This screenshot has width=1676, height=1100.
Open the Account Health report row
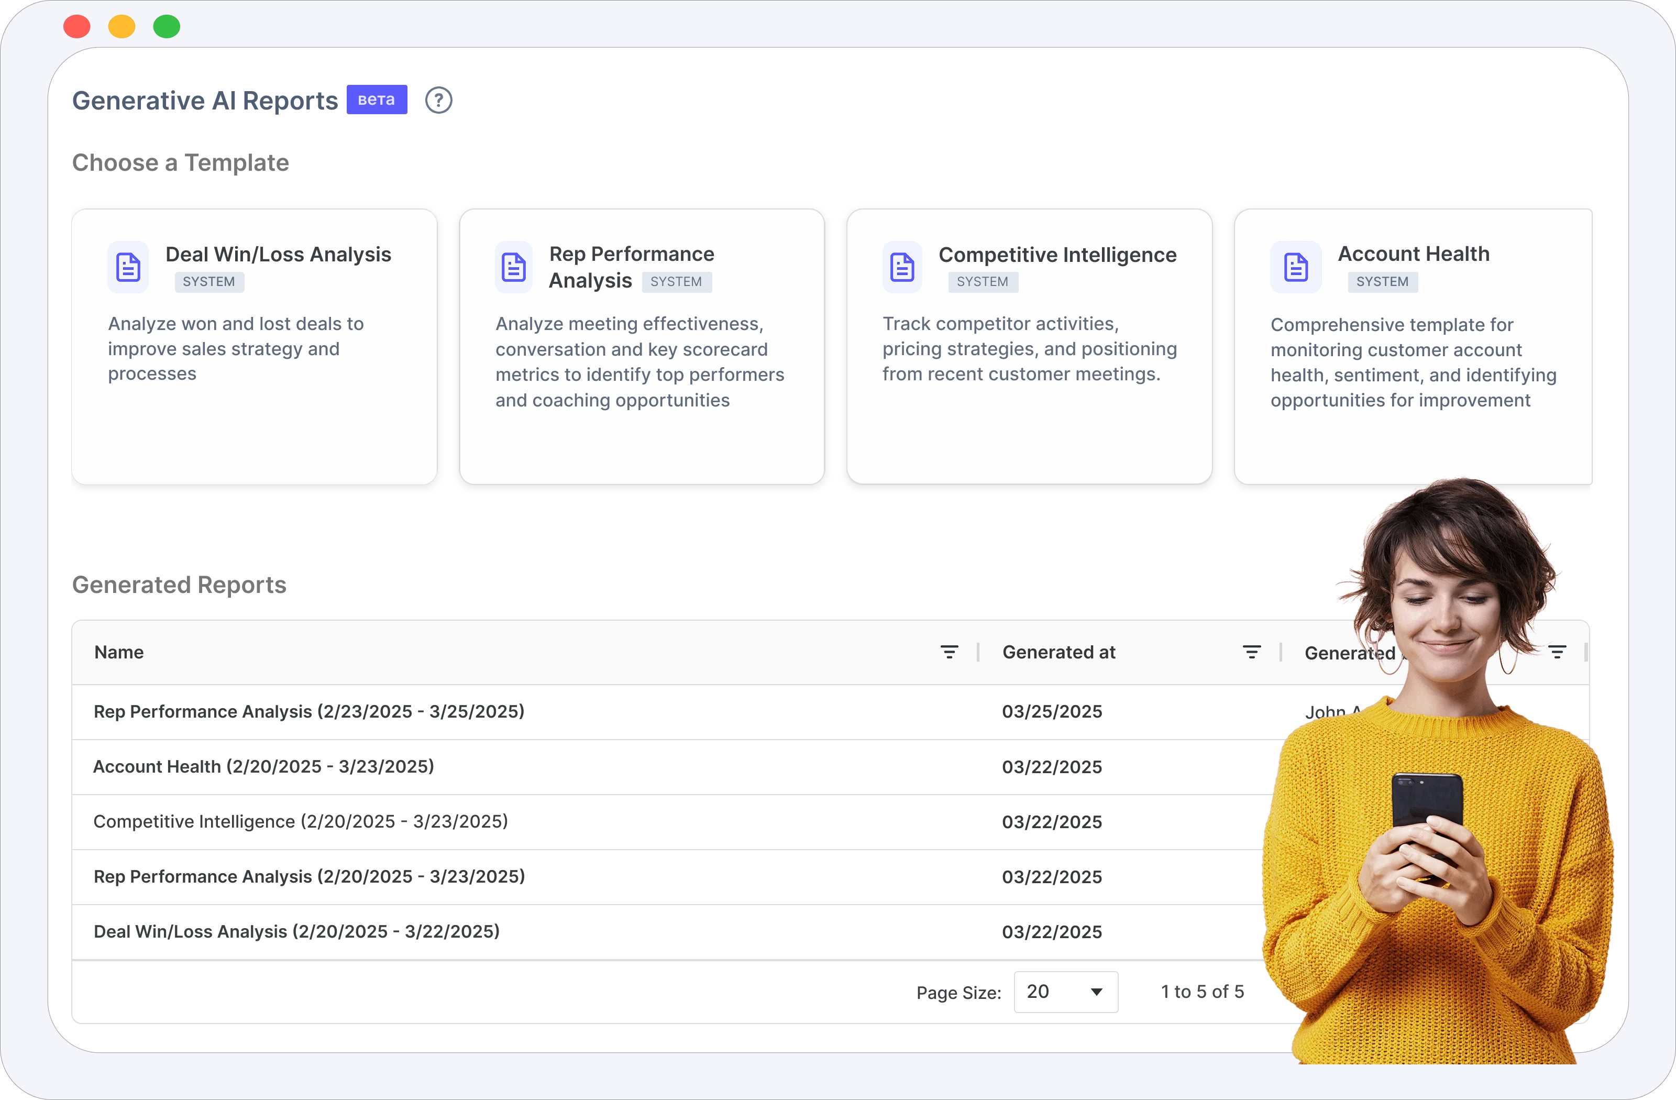coord(263,766)
